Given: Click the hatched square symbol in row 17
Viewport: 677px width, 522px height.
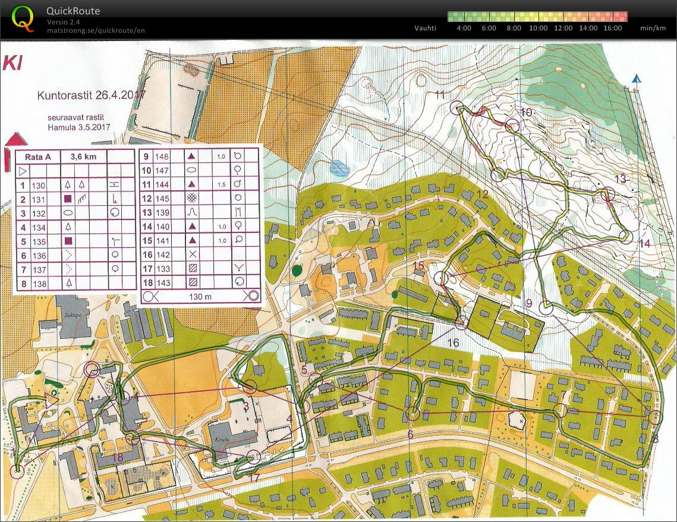Looking at the screenshot, I should pyautogui.click(x=192, y=269).
